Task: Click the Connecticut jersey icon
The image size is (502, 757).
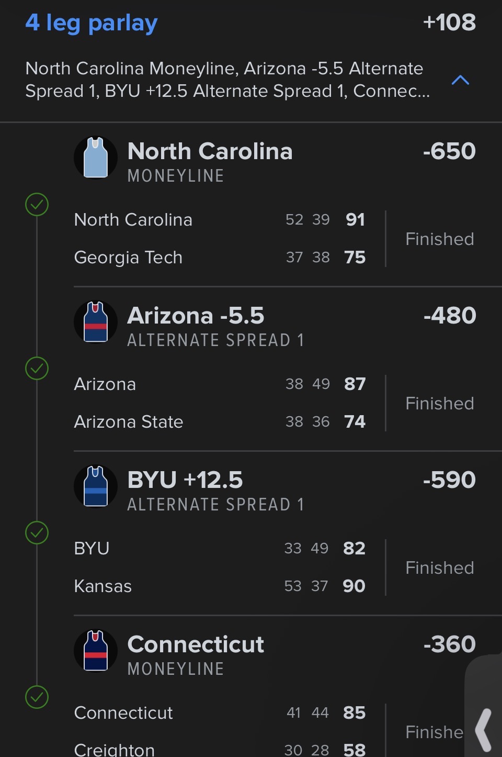Action: (x=96, y=651)
